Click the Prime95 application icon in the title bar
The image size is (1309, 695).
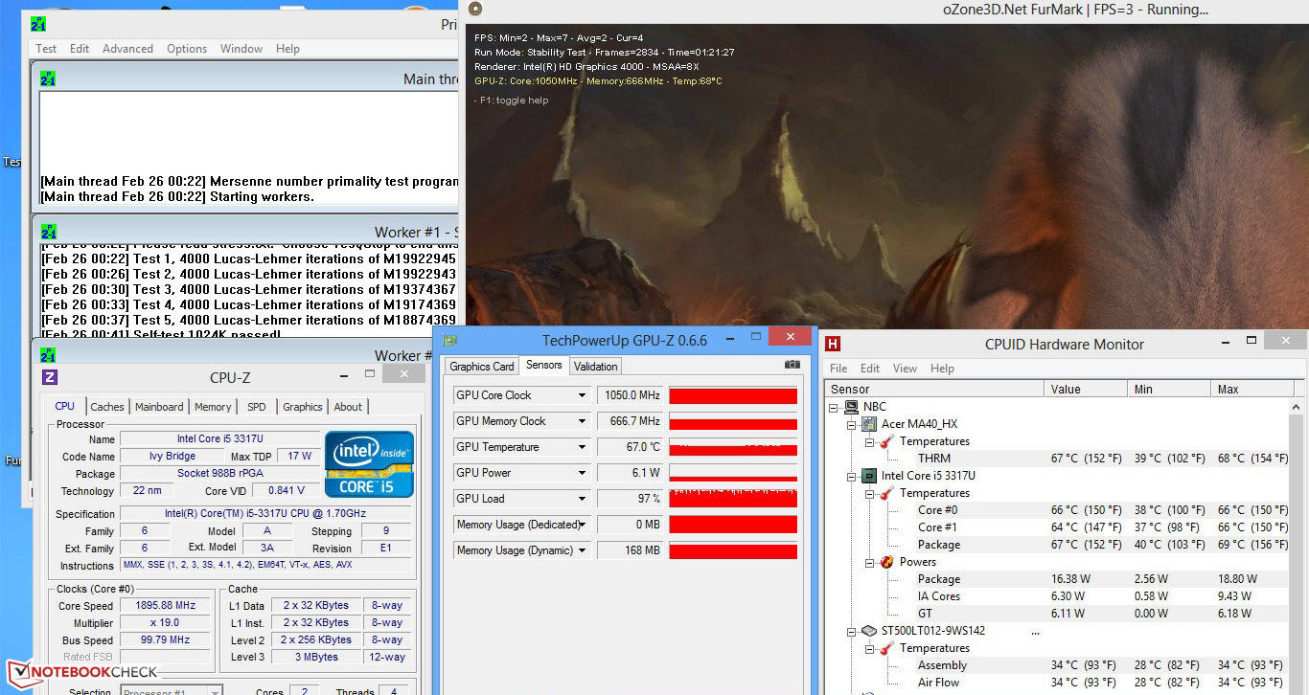coord(37,24)
